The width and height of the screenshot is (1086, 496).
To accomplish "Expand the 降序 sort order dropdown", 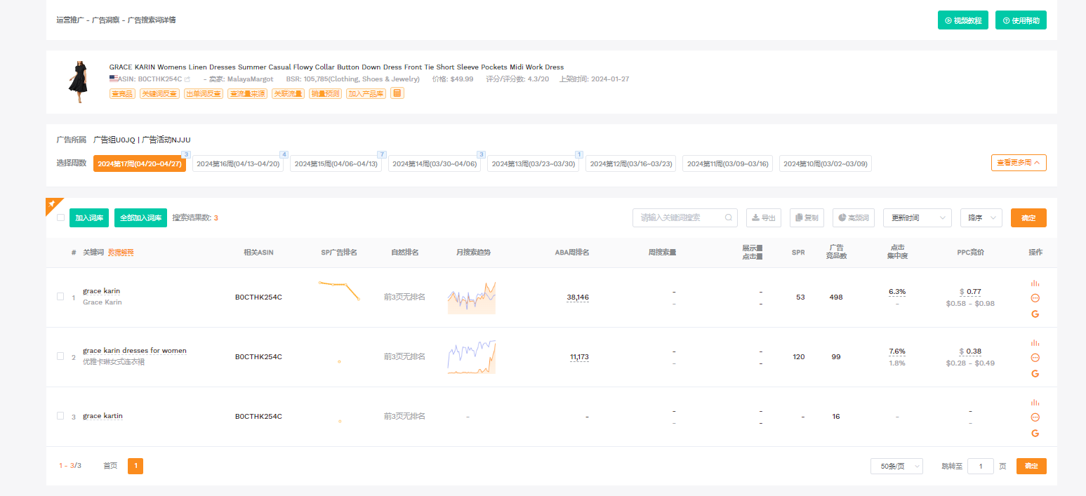I will 981,217.
